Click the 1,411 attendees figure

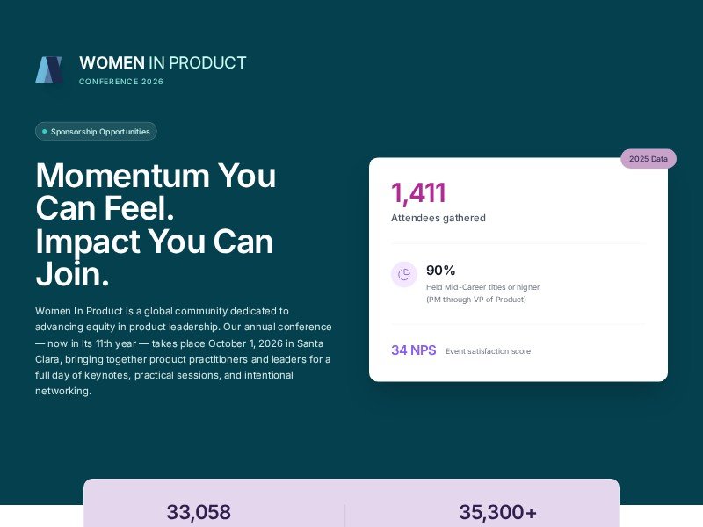click(x=418, y=193)
